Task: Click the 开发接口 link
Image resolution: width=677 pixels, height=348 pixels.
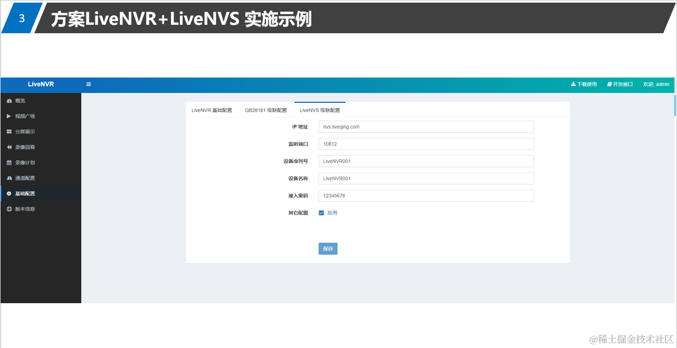Action: click(620, 84)
